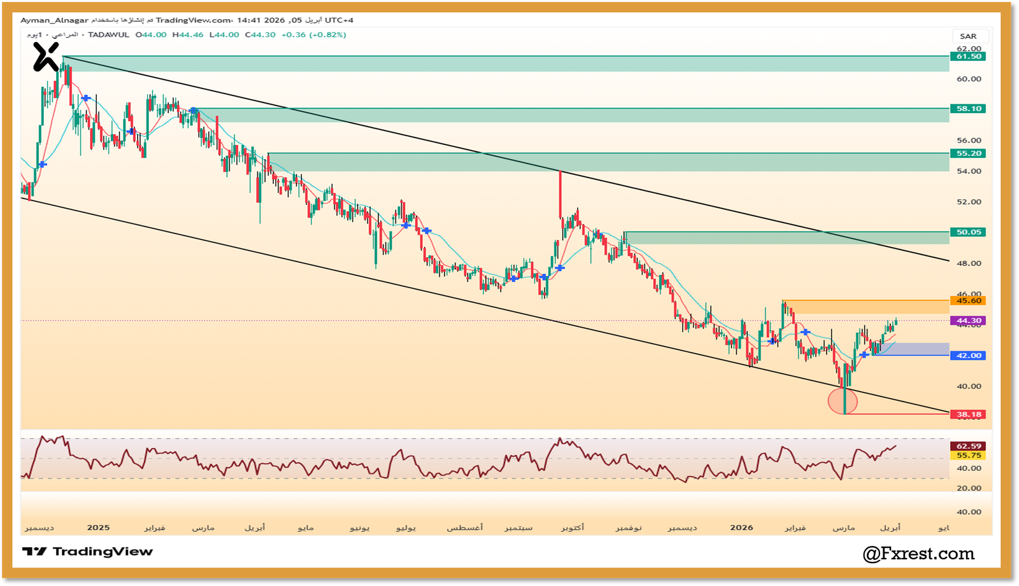Click the blue plus marker near 42.00 zone
The height and width of the screenshot is (586, 1019).
pyautogui.click(x=864, y=354)
